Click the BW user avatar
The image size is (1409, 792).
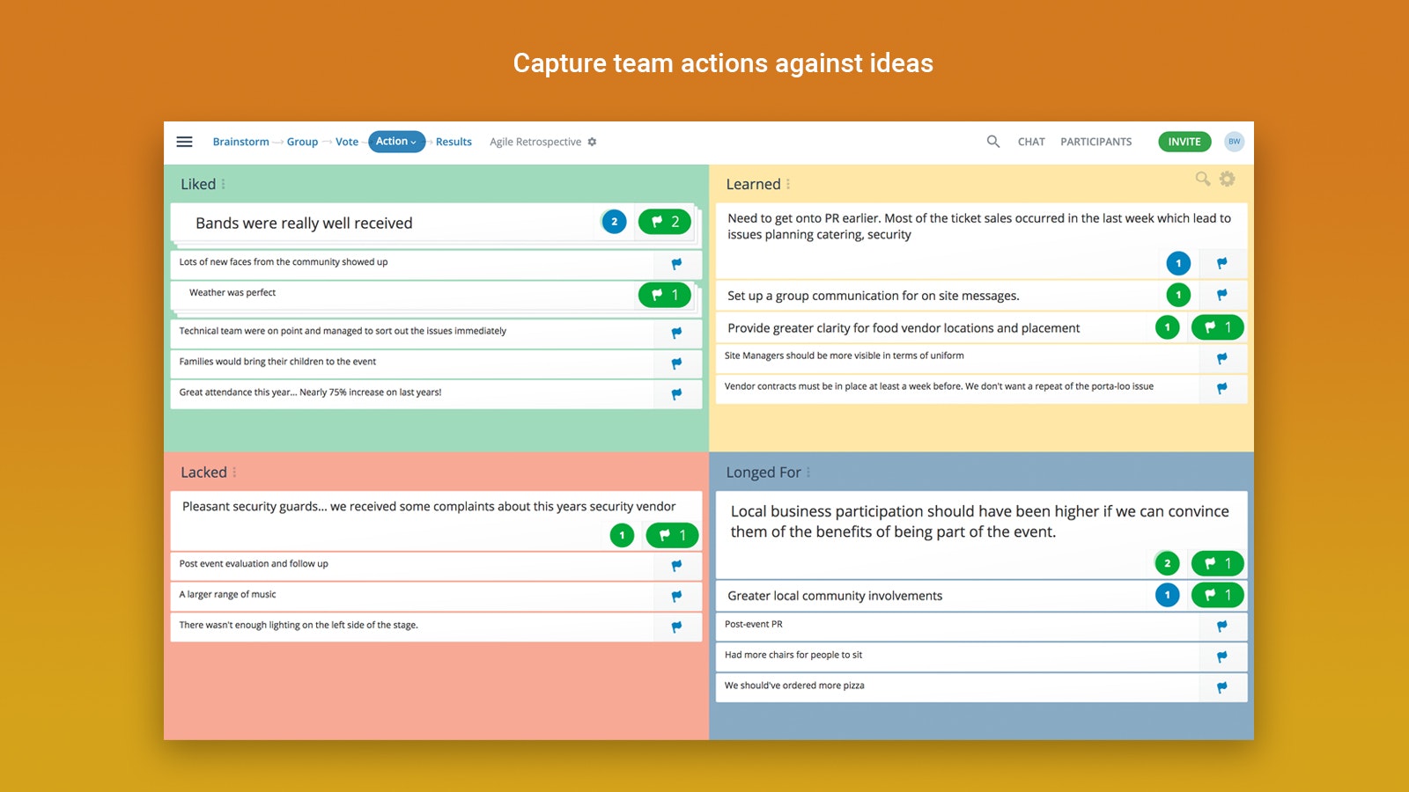pos(1235,141)
